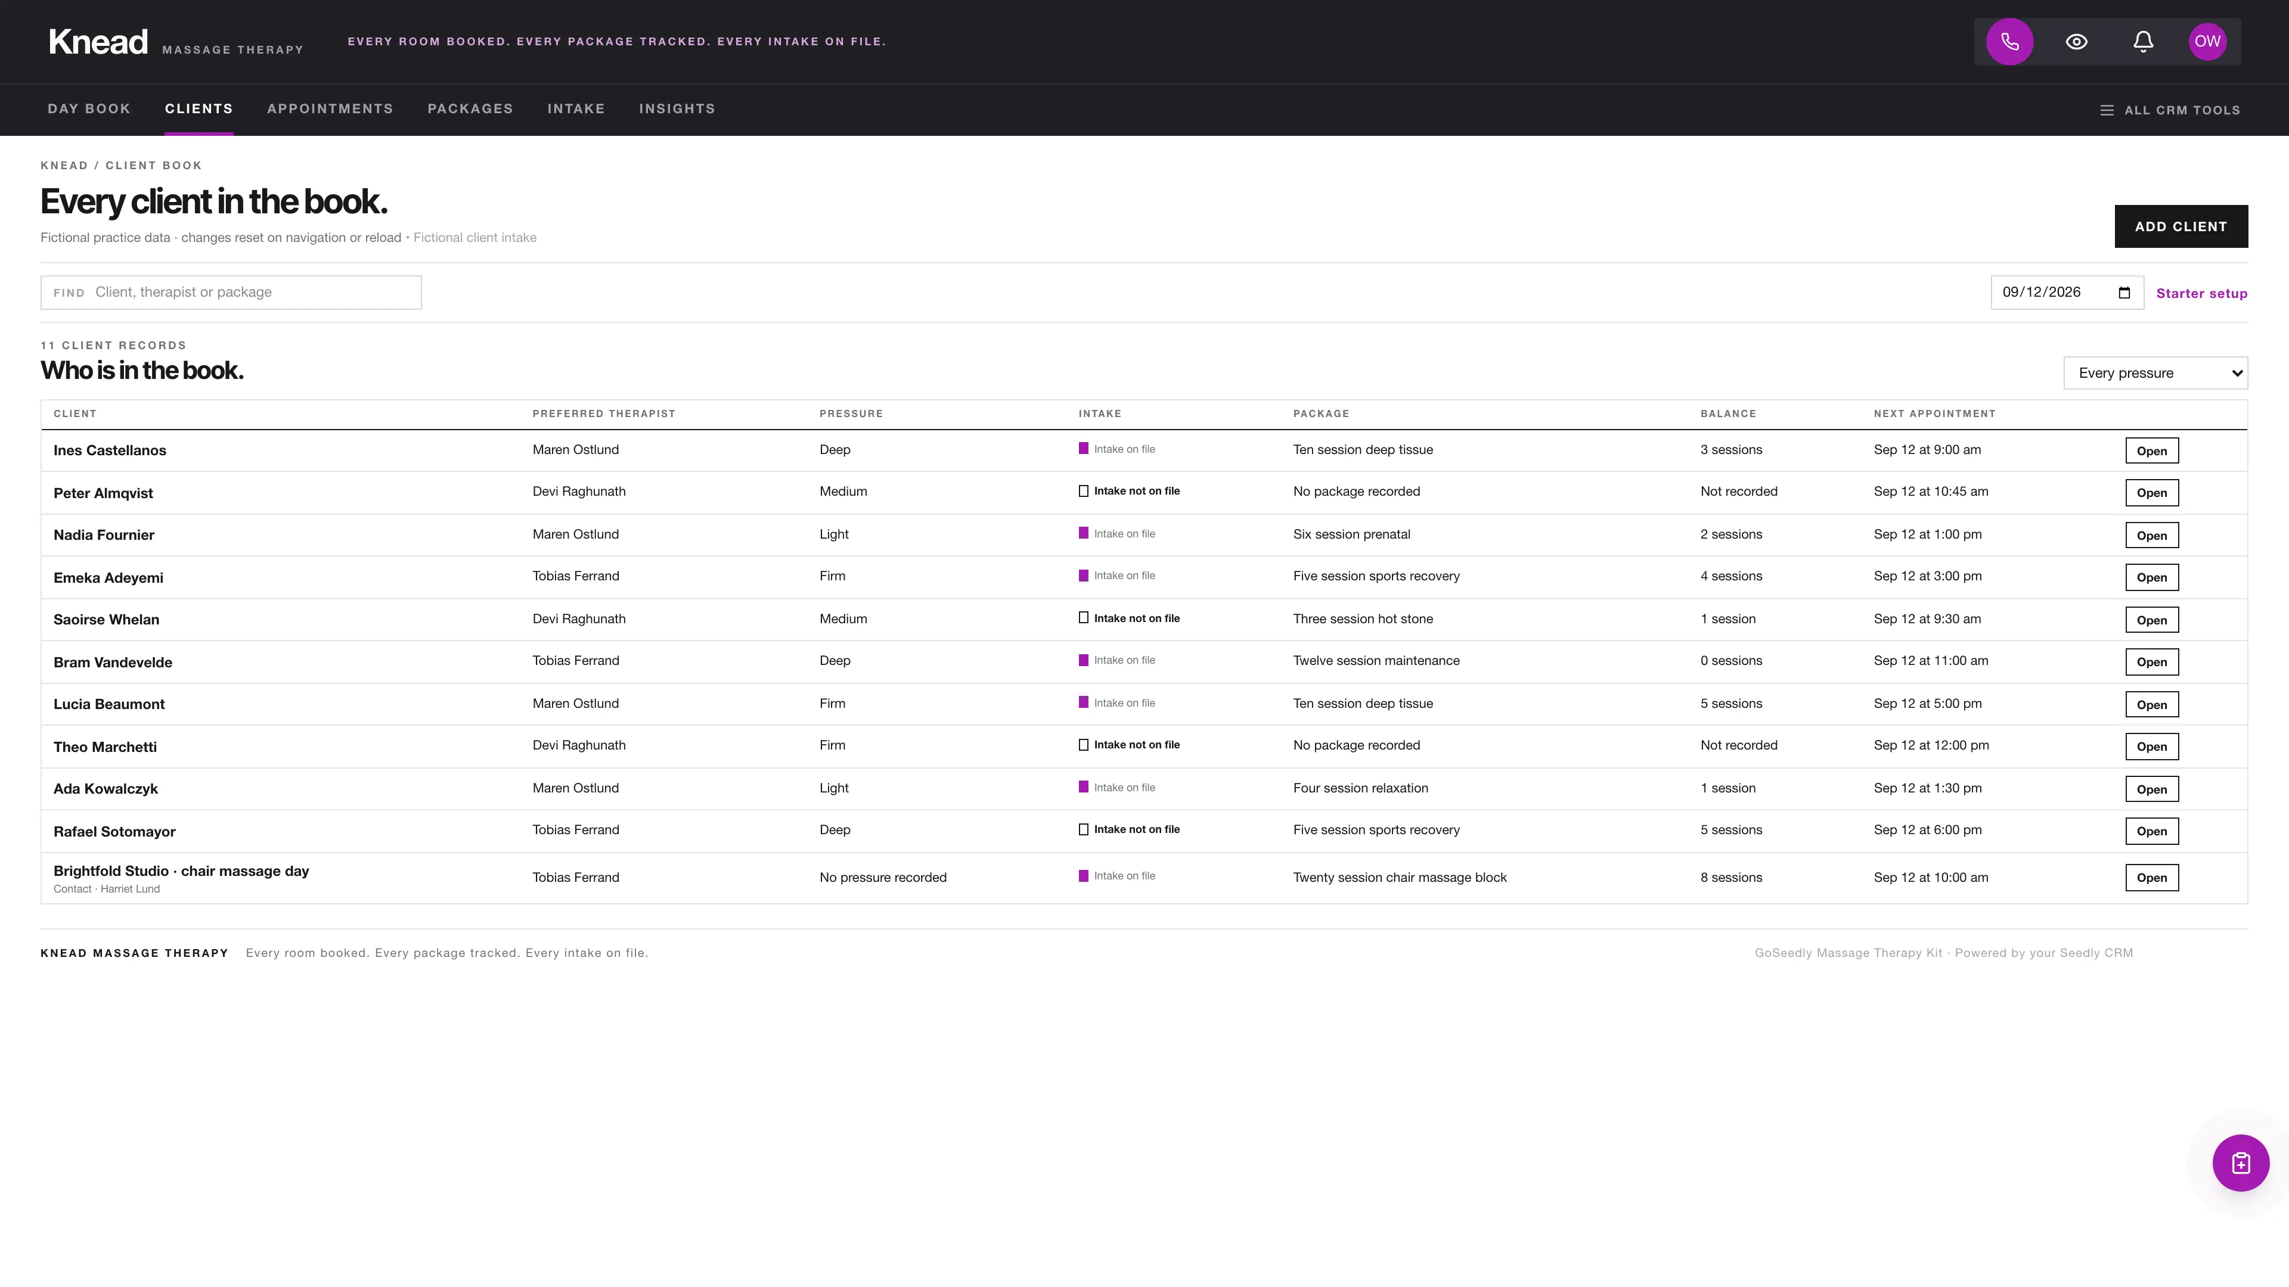Click the Preferred Therapist column header
The width and height of the screenshot is (2289, 1287).
tap(603, 414)
